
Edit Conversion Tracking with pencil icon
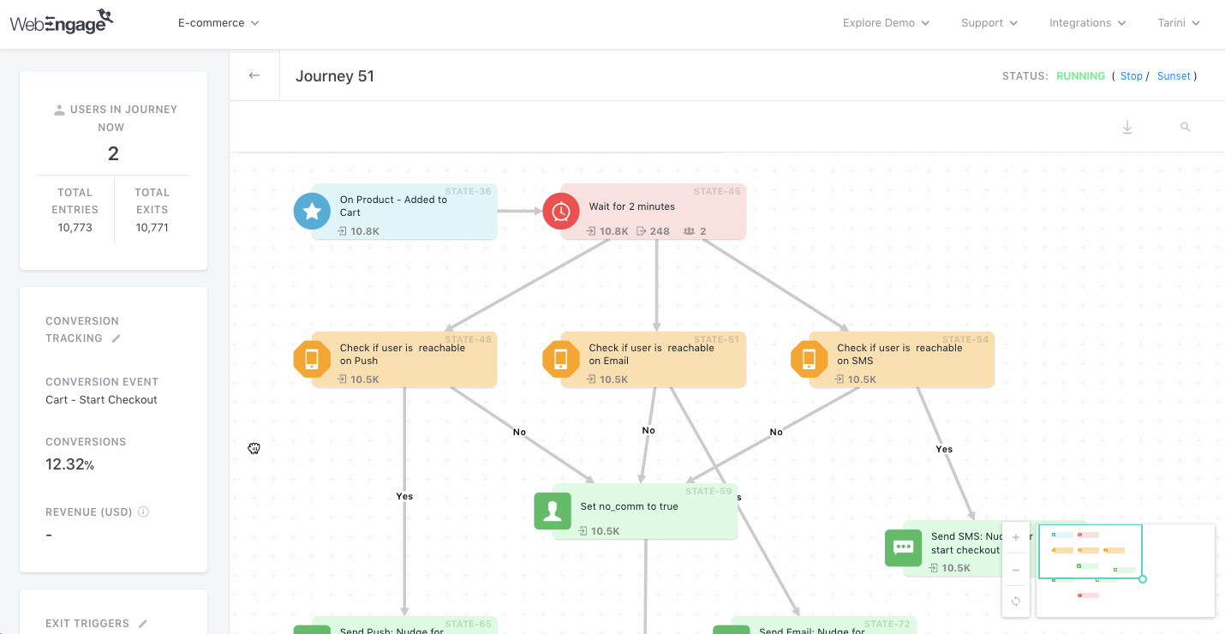(x=117, y=338)
